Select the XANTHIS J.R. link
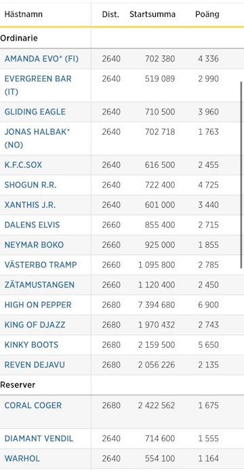 (30, 205)
